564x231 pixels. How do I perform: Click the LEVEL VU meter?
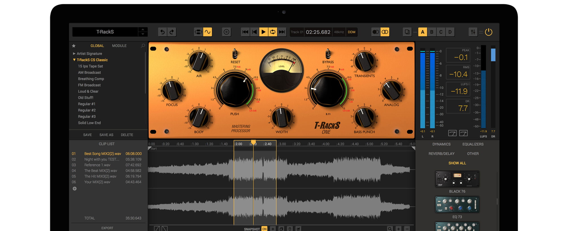point(281,70)
